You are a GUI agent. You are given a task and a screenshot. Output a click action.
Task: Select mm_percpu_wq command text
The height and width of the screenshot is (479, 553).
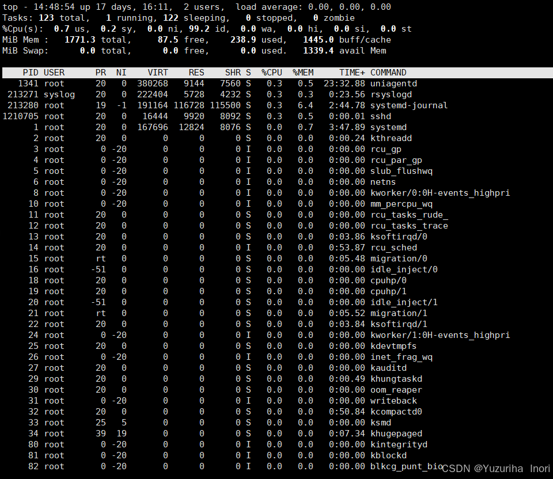coord(402,204)
